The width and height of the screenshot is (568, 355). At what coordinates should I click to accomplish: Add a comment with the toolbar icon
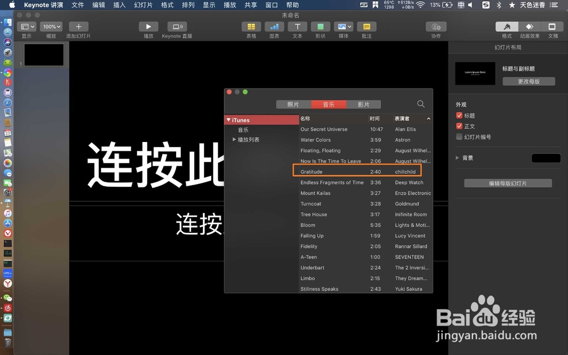click(366, 27)
